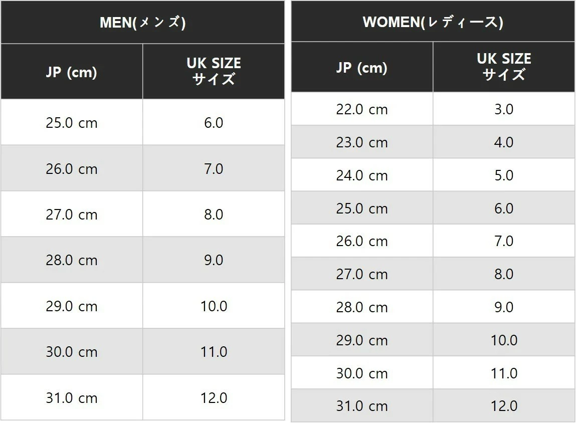Select men's UK size 9.0 cell
The height and width of the screenshot is (423, 576).
[x=214, y=260]
